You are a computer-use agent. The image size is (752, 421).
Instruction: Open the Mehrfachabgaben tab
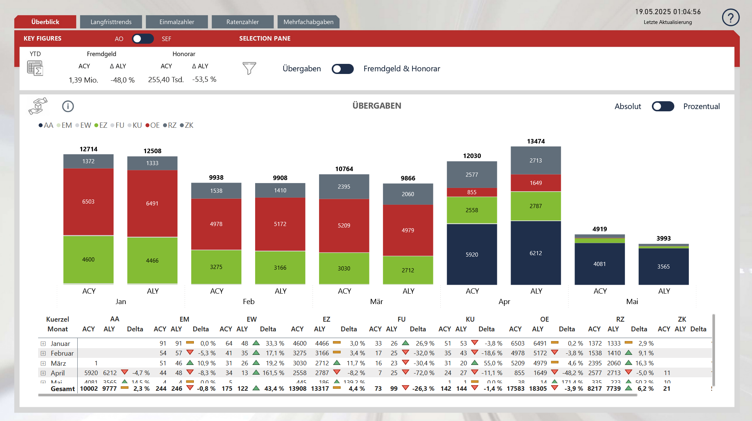(x=308, y=22)
